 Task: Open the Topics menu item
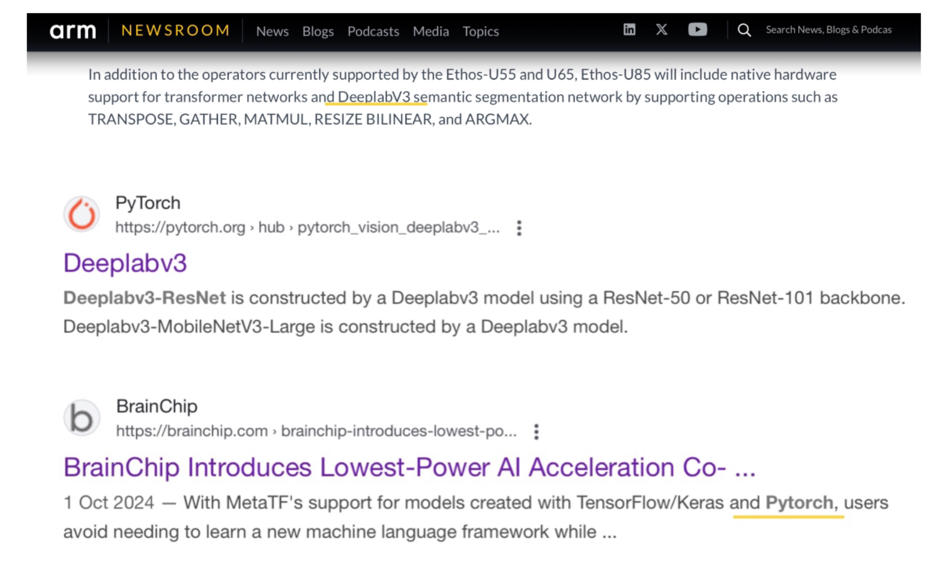coord(481,31)
